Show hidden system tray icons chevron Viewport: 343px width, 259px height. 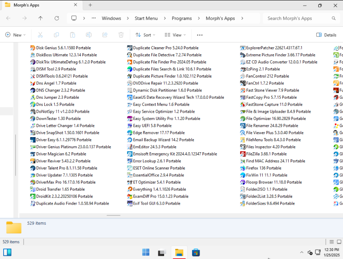pos(301,253)
